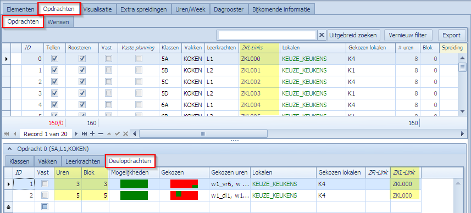Click new-row asterisk indicator in Deelopdrachten

(8, 207)
